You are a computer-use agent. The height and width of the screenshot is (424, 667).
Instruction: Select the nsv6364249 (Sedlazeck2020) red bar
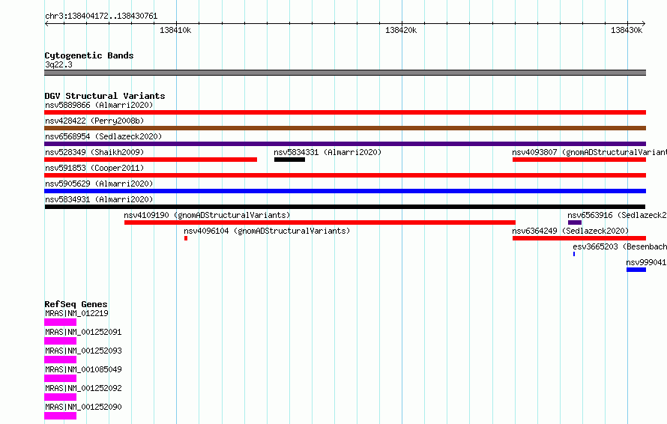click(x=579, y=238)
